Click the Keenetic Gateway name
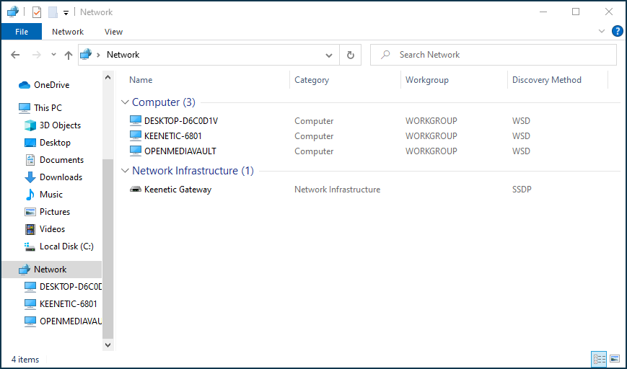 [177, 190]
